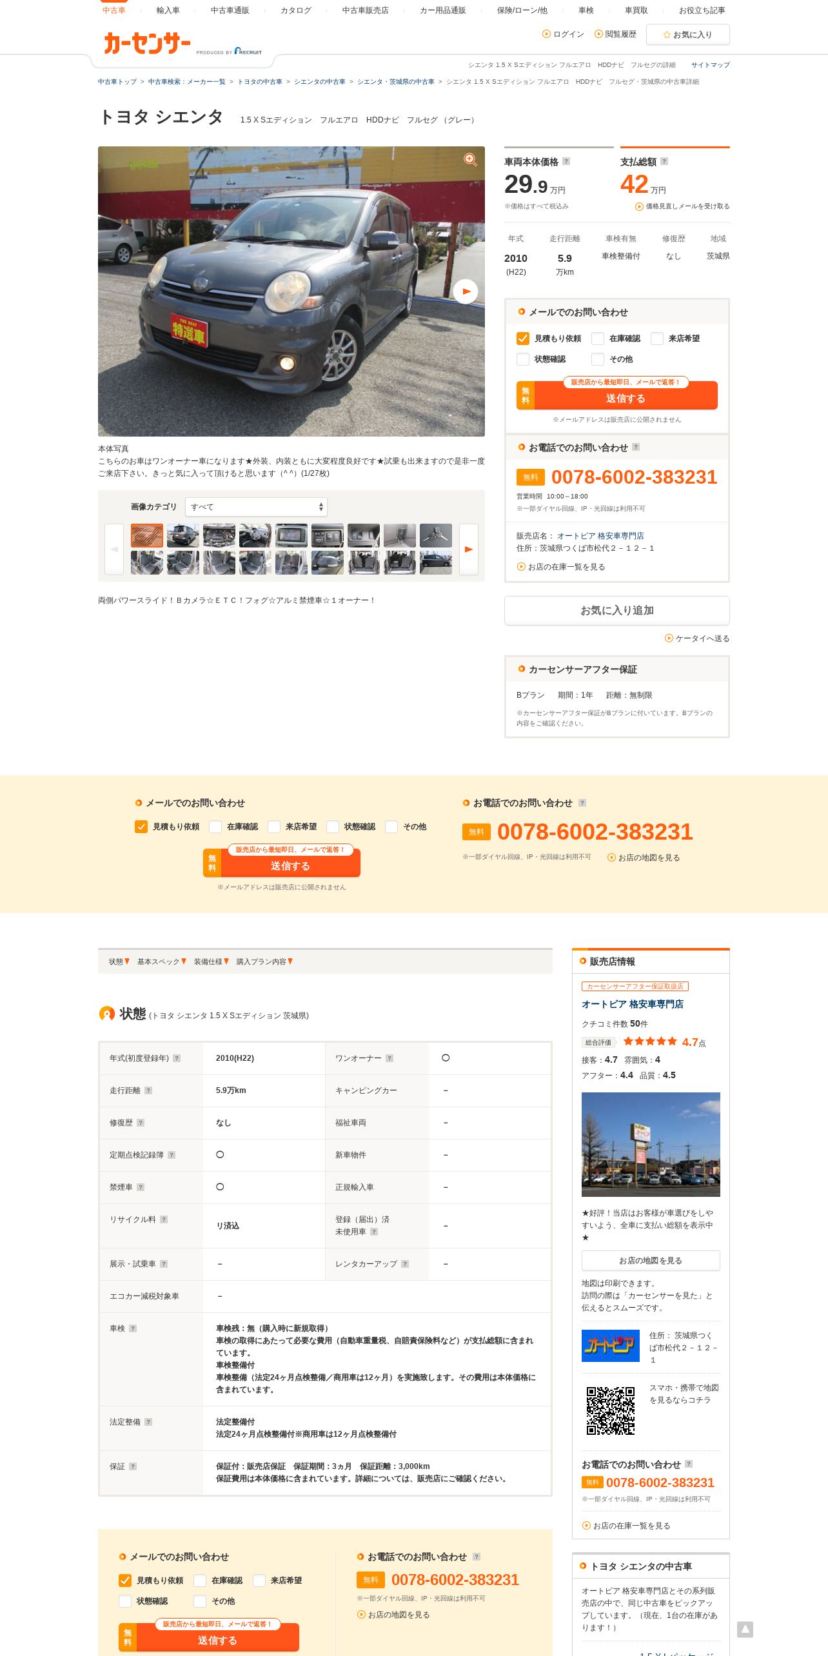Image resolution: width=828 pixels, height=1656 pixels.
Task: Click 送信する button in the yellow band form
Action: click(282, 863)
